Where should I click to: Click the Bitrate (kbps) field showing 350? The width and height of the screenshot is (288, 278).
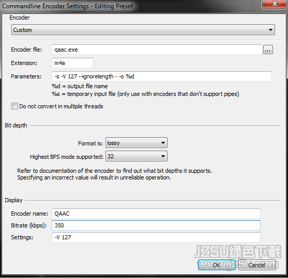point(156,225)
